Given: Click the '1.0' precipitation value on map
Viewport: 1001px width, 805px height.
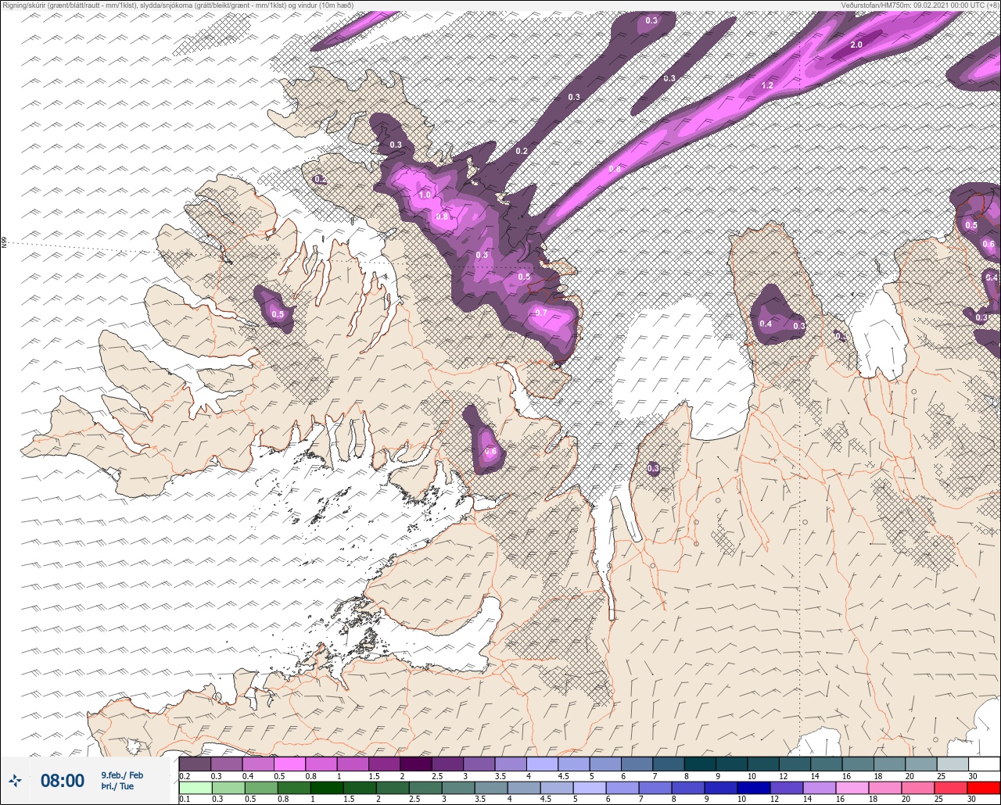Looking at the screenshot, I should click(x=425, y=195).
